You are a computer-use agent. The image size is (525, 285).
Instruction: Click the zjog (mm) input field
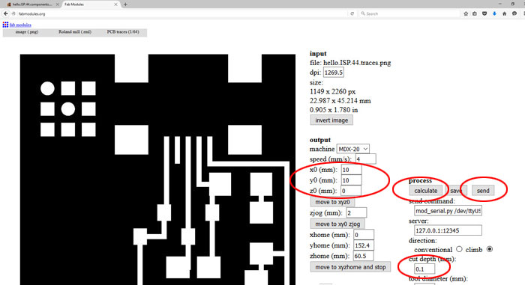tap(356, 213)
